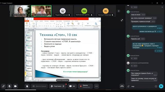The width and height of the screenshot is (165, 92).
Task: Select the МШ Марианна Шапошникова tile
Action: 84,11
